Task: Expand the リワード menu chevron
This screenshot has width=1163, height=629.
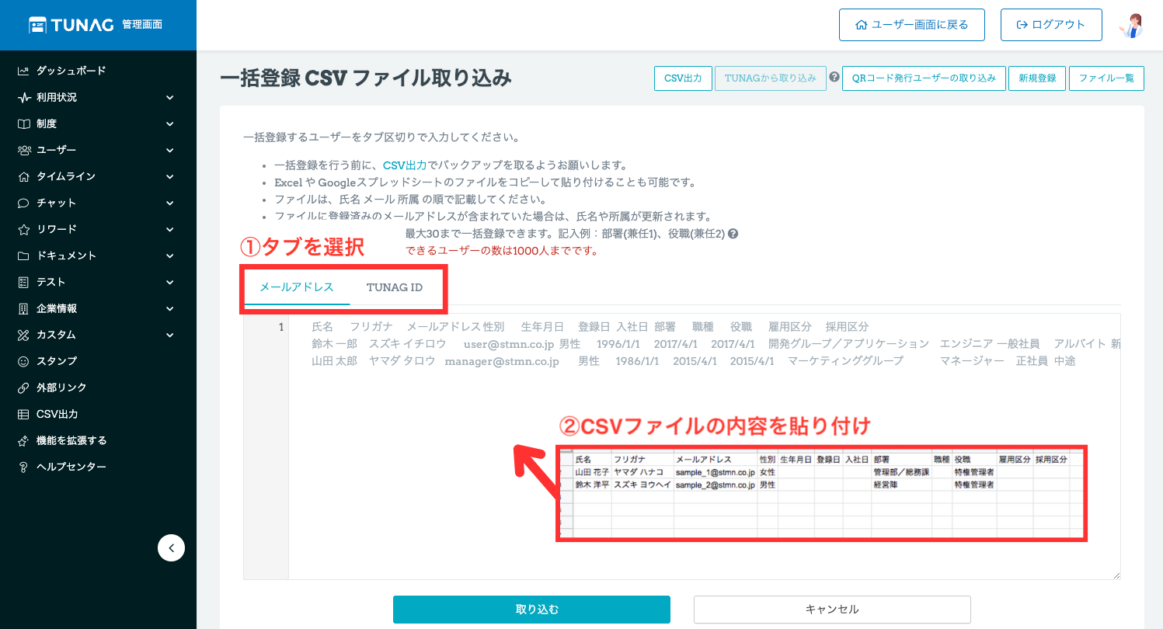Action: coord(170,229)
